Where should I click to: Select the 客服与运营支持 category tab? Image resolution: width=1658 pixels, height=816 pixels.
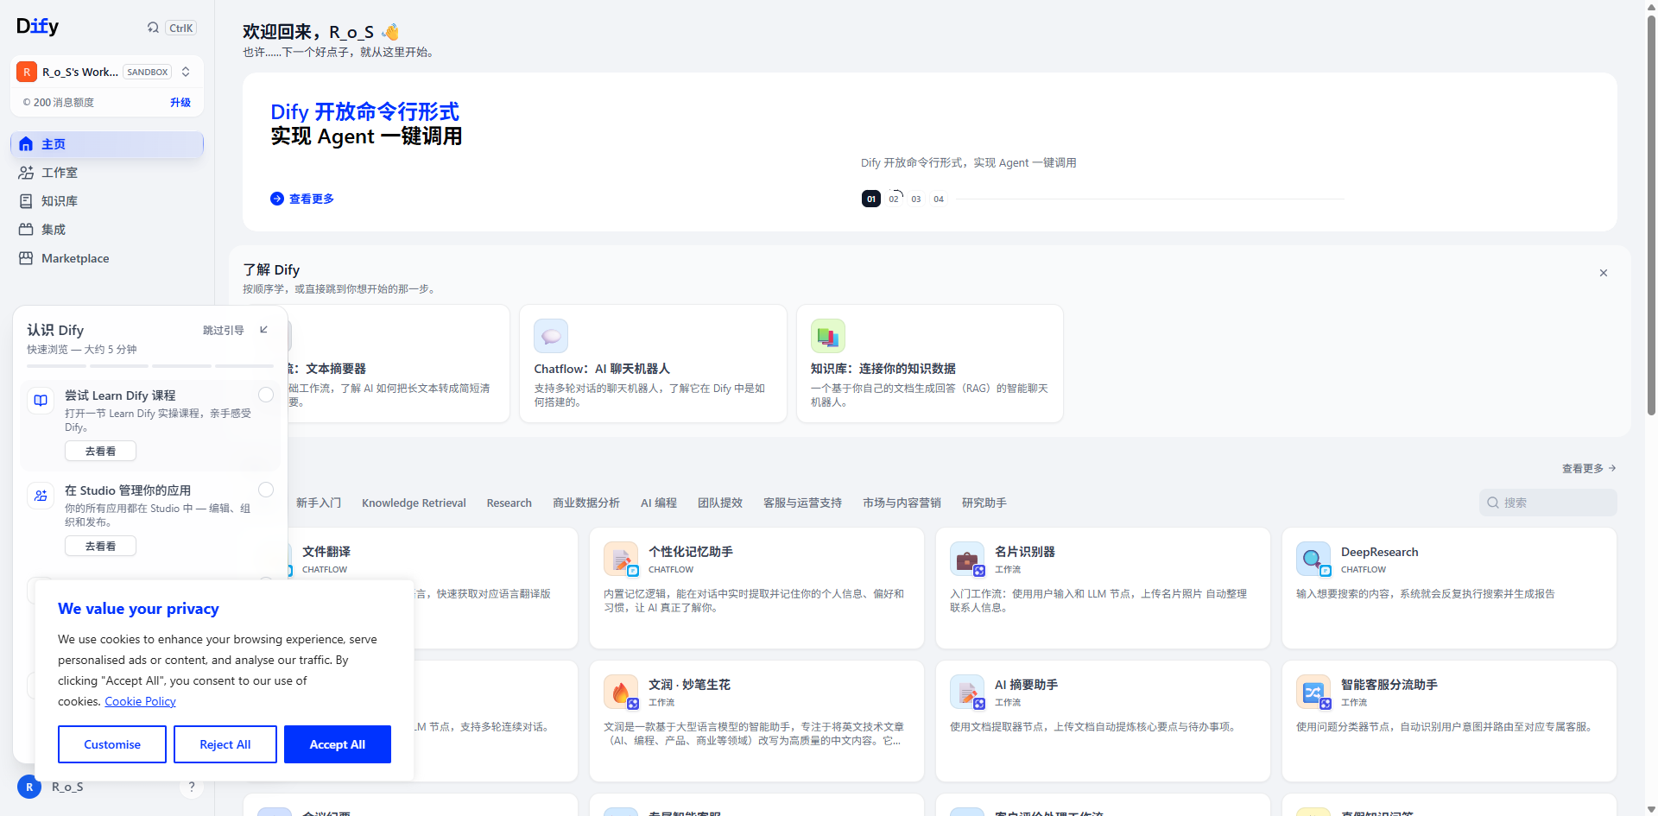[x=802, y=503]
